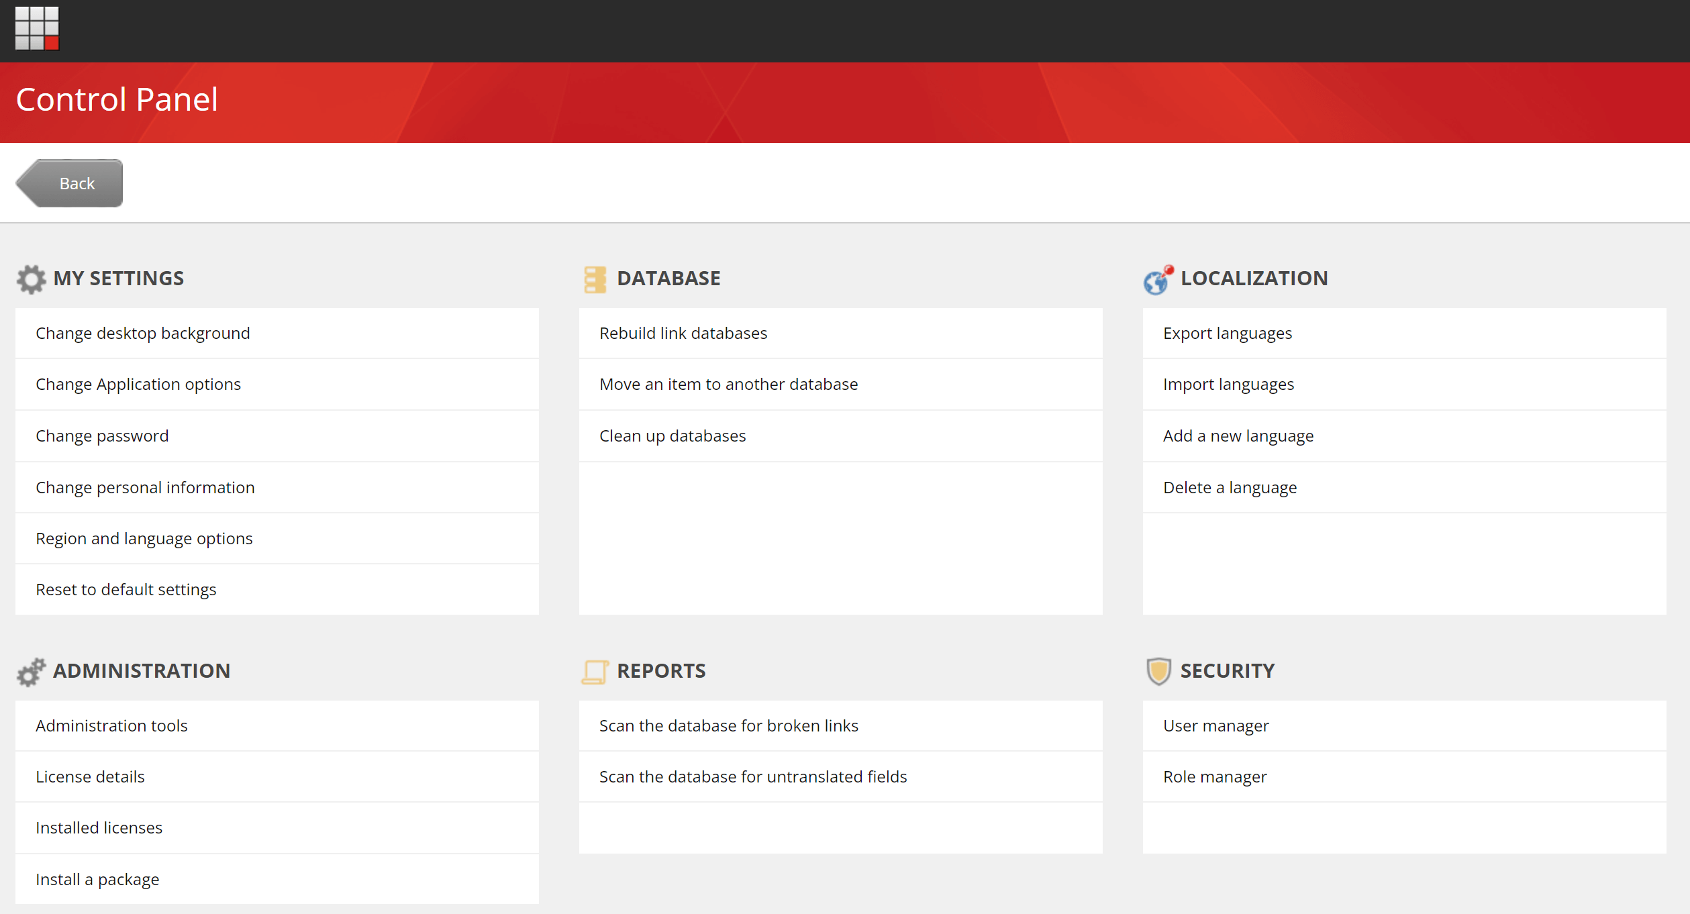Click the Database stack icon
This screenshot has height=914, width=1690.
[x=595, y=279]
